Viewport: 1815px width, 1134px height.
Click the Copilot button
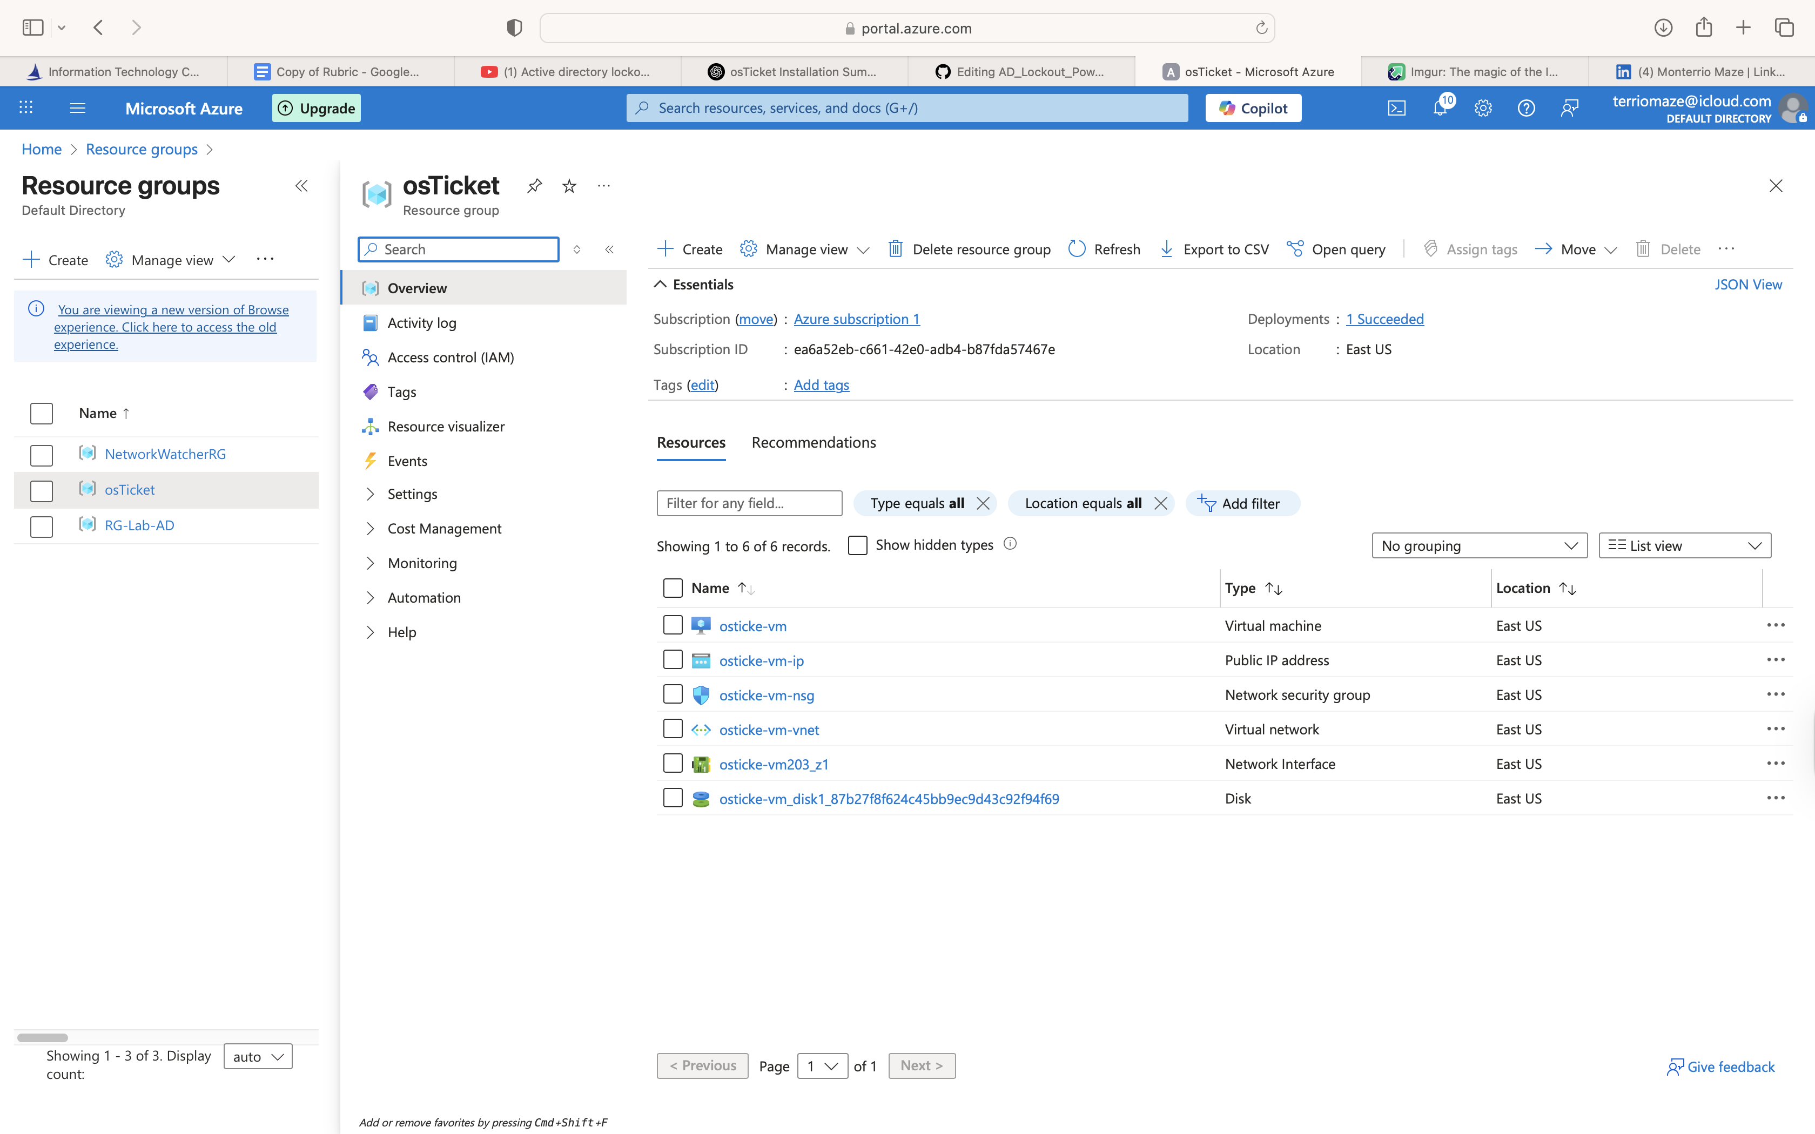point(1253,108)
